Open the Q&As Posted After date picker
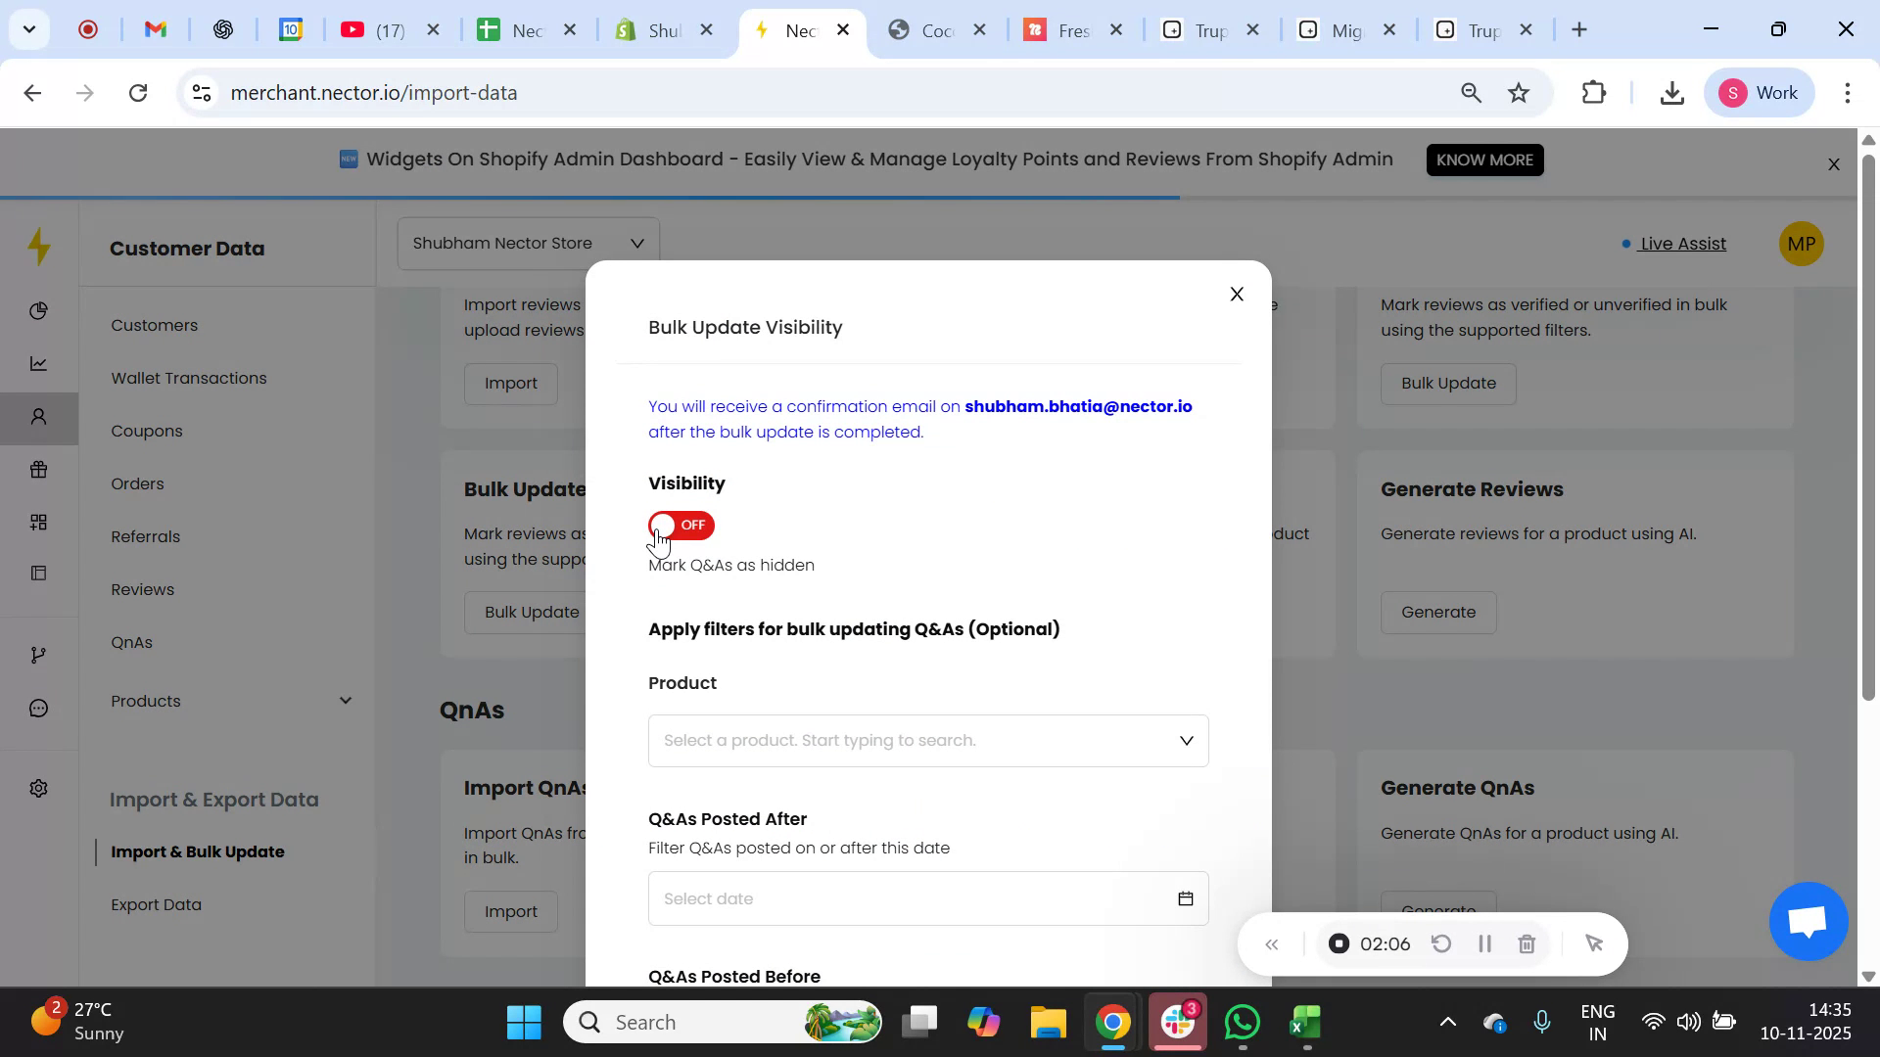The width and height of the screenshot is (1880, 1057). click(1186, 897)
